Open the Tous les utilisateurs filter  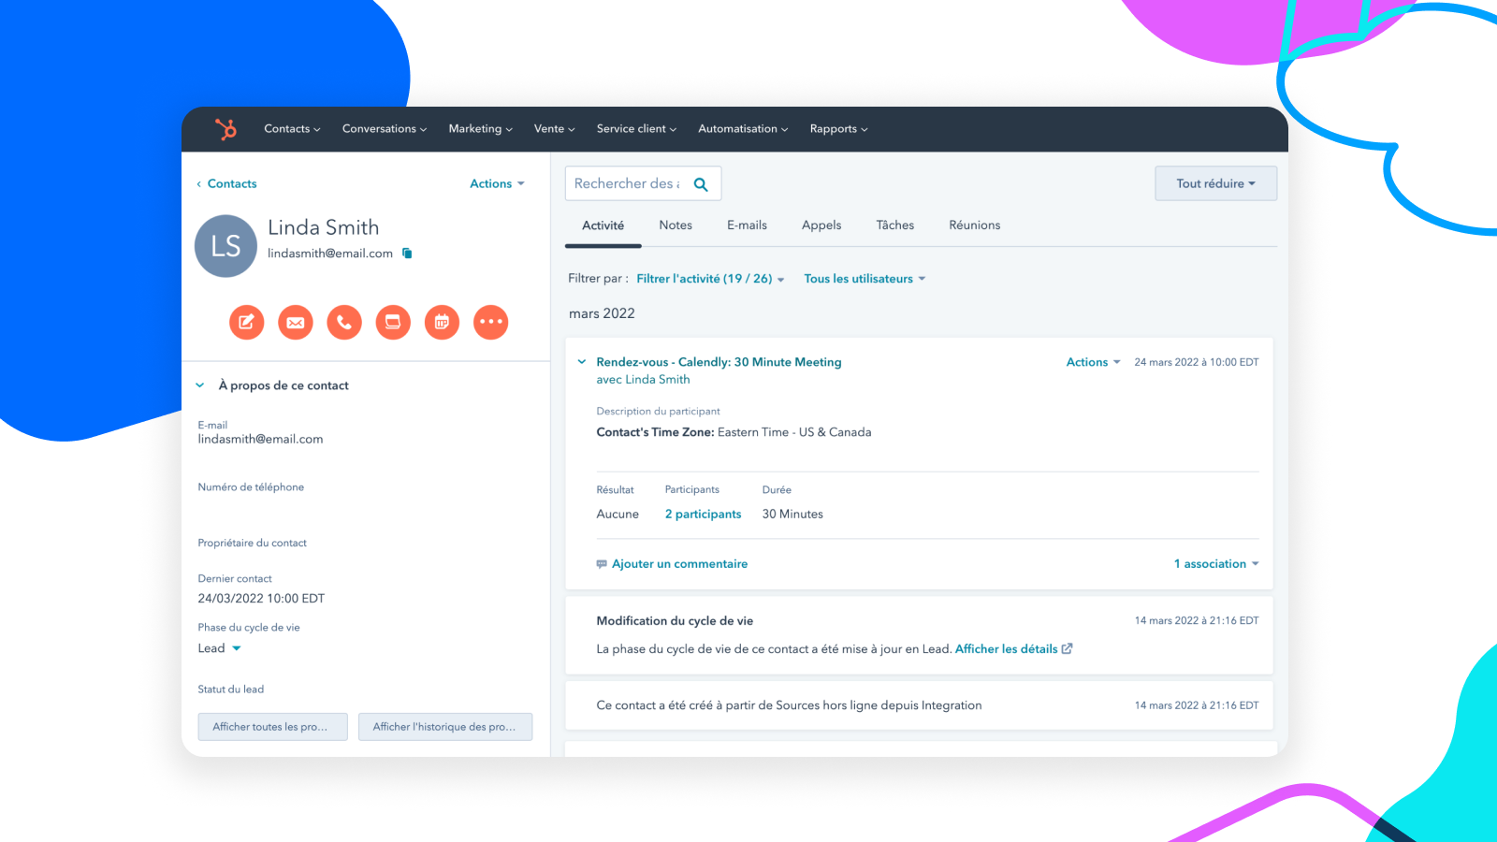[864, 278]
